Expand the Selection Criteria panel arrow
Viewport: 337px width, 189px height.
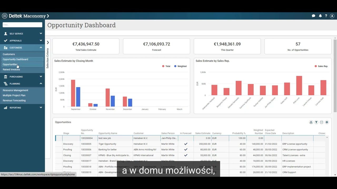point(48,43)
